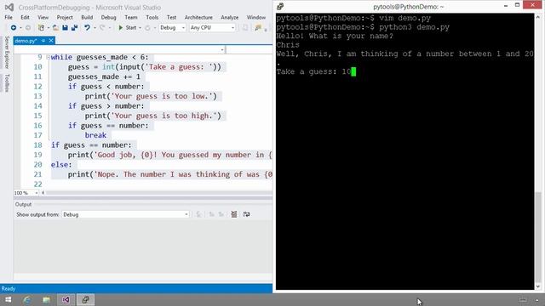Click 'guesses_made += 1' on line 11
The height and width of the screenshot is (306, 545).
(104, 76)
